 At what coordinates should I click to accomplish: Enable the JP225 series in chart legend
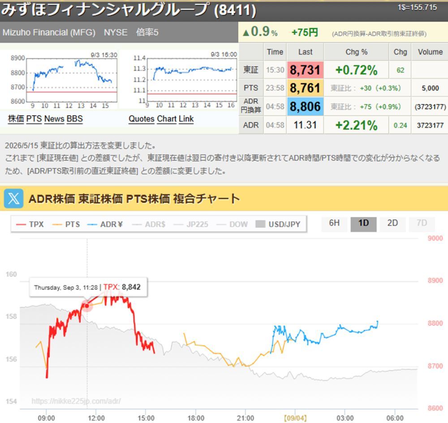pos(191,224)
